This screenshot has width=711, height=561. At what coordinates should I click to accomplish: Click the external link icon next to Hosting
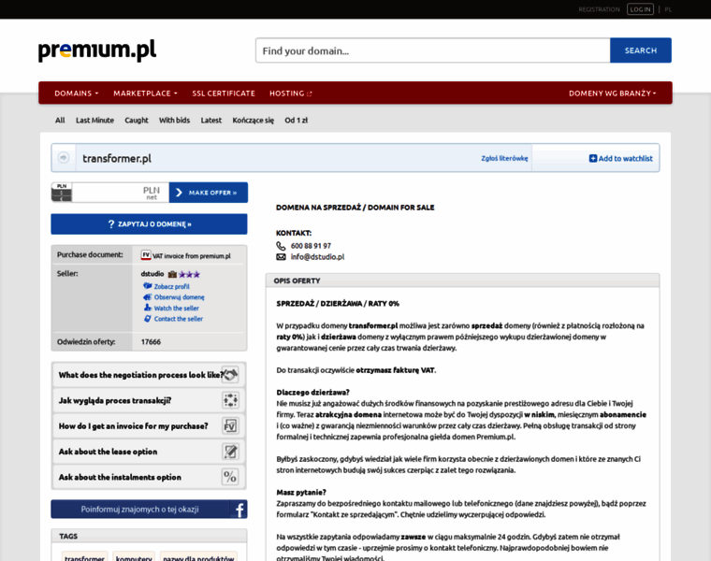(x=310, y=93)
